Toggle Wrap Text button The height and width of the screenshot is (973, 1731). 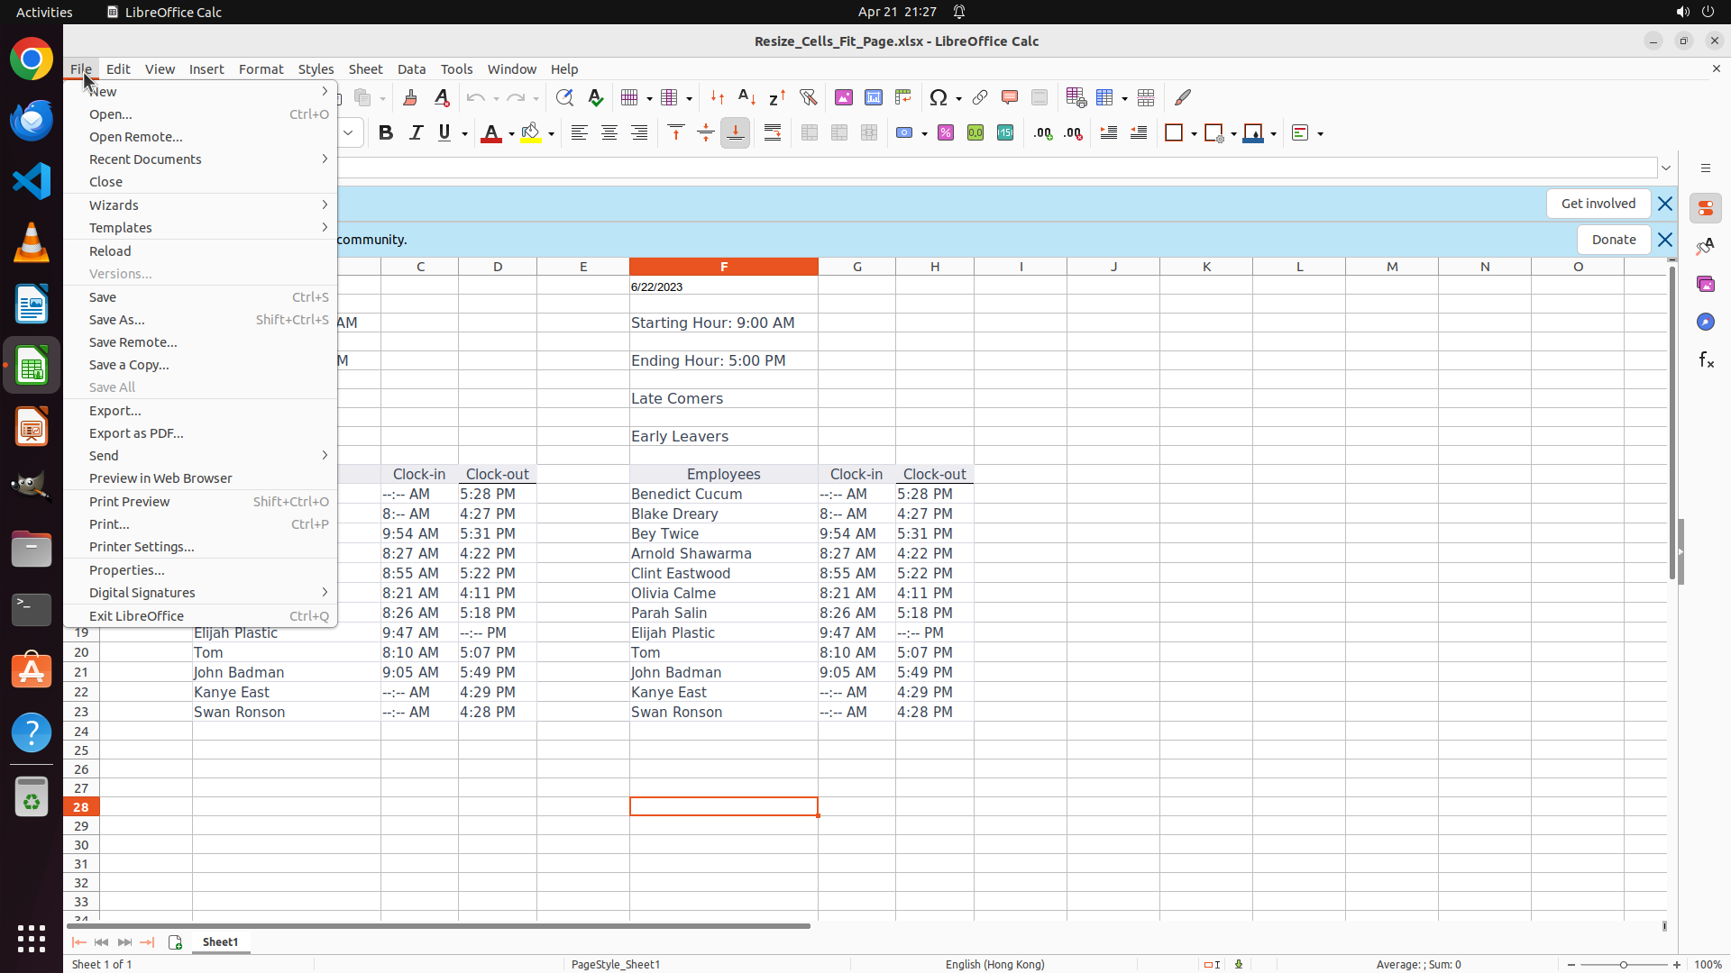point(773,133)
